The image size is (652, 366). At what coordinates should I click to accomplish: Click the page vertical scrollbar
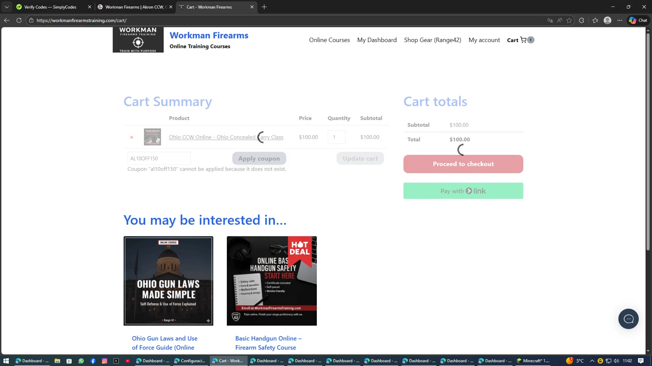pos(648,141)
